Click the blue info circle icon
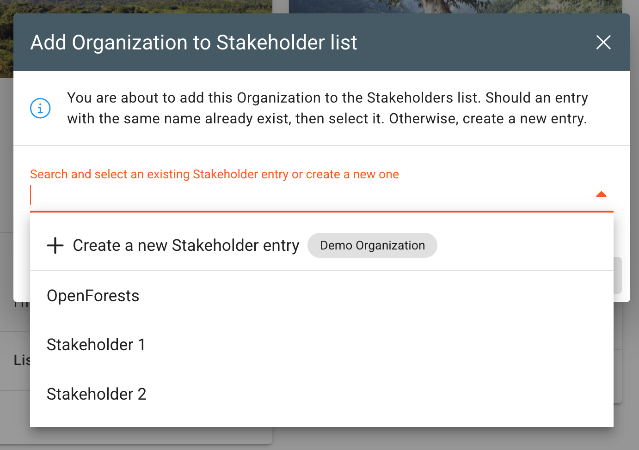Screen dimensions: 639x450 pyautogui.click(x=40, y=108)
